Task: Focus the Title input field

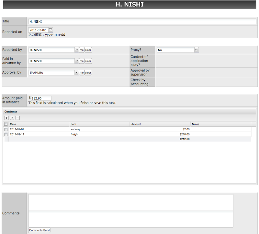Action: [142, 21]
